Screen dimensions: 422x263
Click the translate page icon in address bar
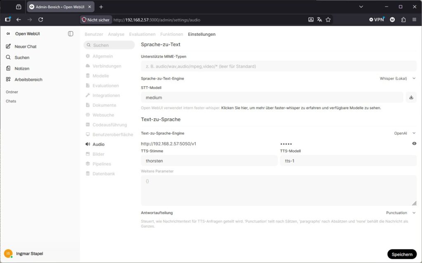click(x=319, y=20)
